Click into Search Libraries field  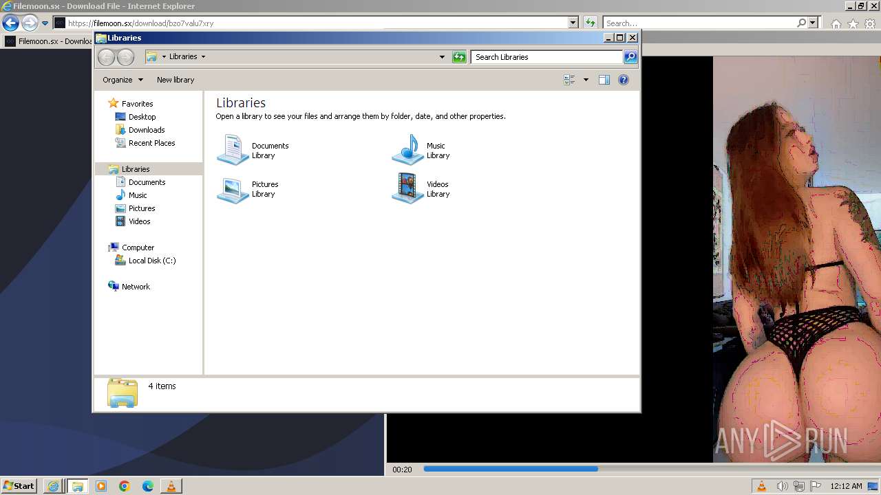(547, 57)
